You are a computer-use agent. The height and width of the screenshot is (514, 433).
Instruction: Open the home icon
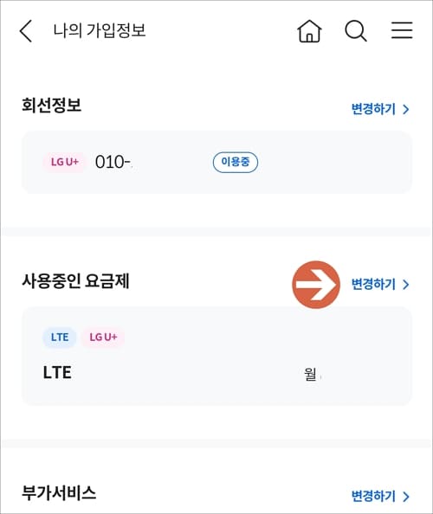tap(309, 31)
